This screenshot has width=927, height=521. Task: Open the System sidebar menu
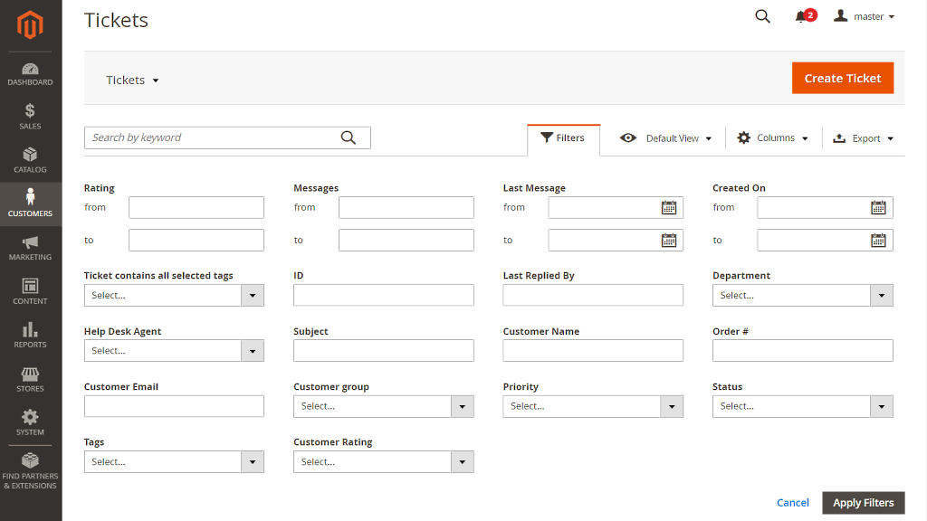pyautogui.click(x=30, y=423)
